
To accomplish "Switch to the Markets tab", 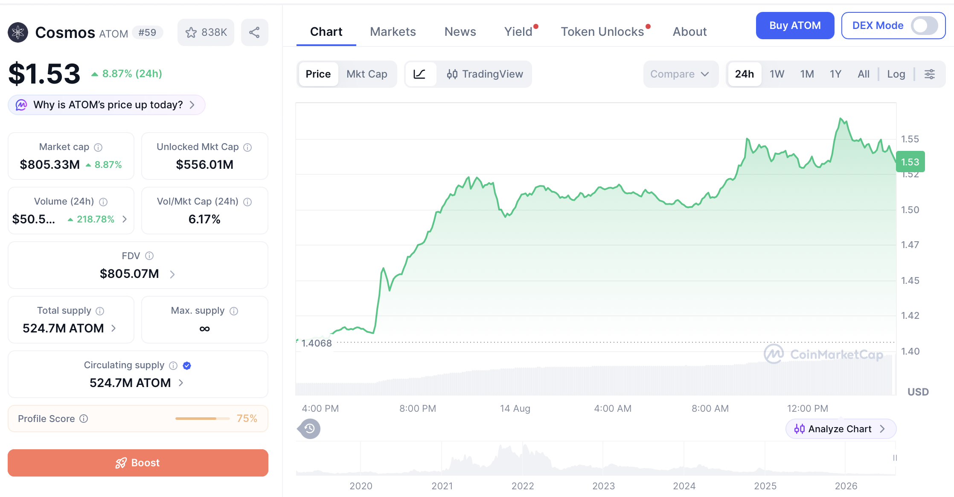I will 393,32.
